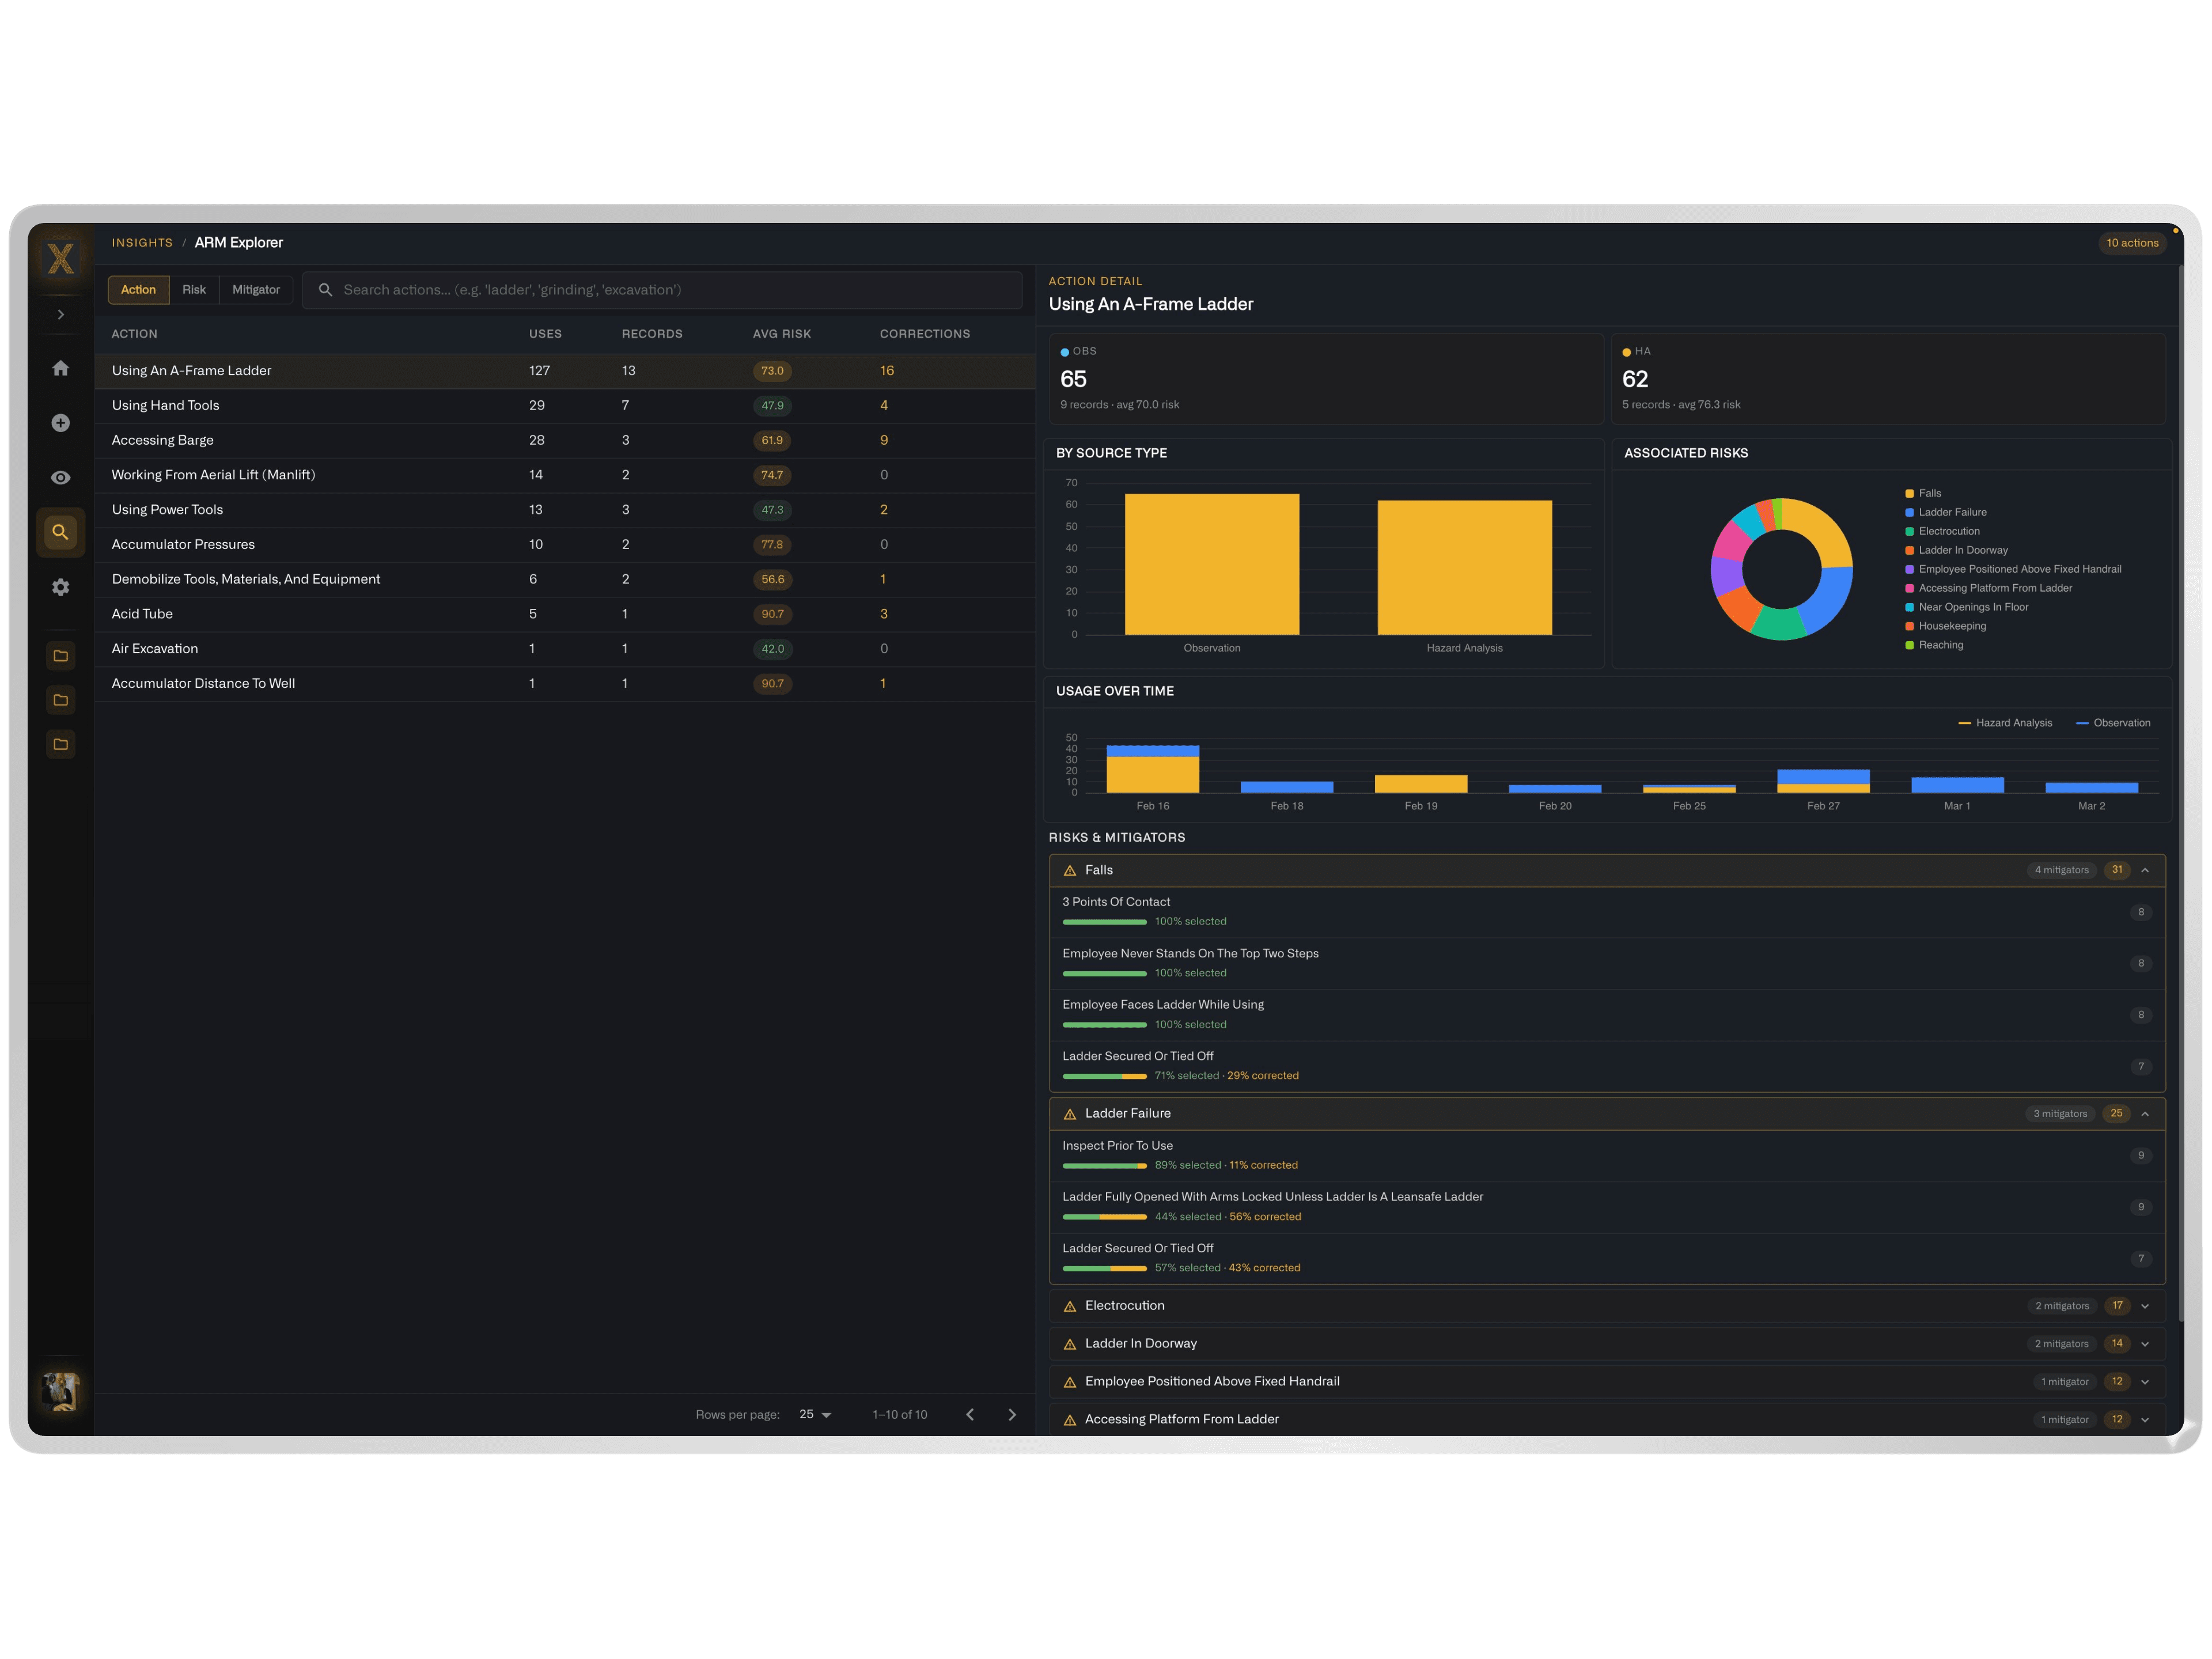Screen dimensions: 2212x1659
Task: Open the user avatar at the sidebar bottom
Action: (61, 1391)
